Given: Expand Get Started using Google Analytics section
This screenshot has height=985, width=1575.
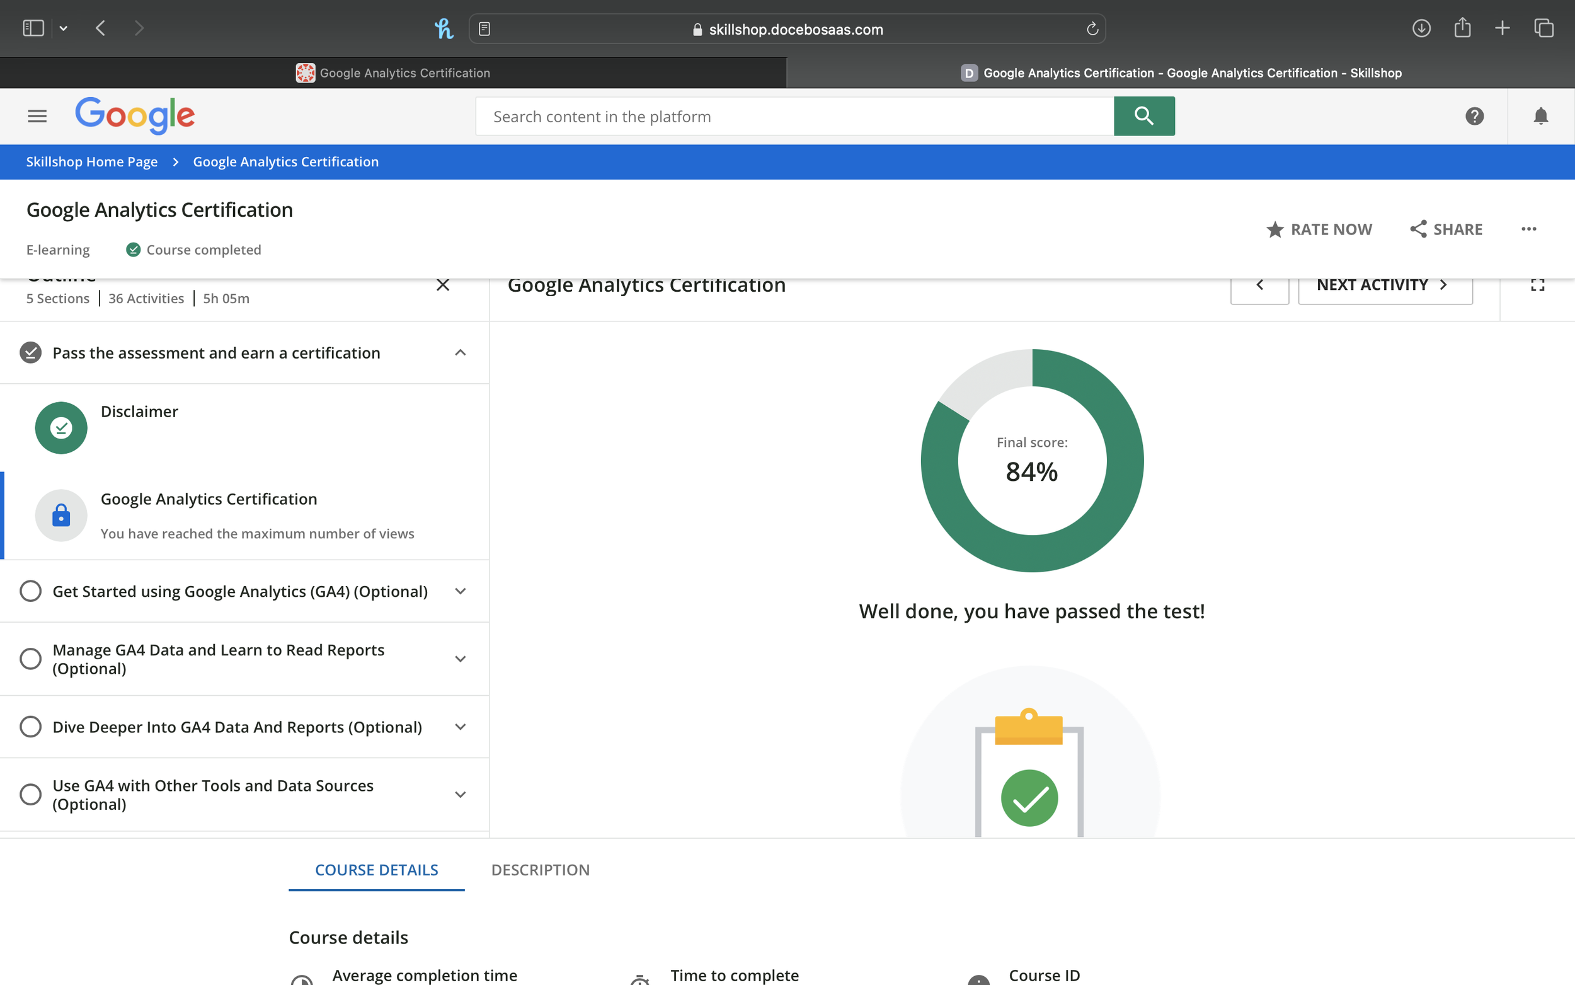Looking at the screenshot, I should coord(461,591).
